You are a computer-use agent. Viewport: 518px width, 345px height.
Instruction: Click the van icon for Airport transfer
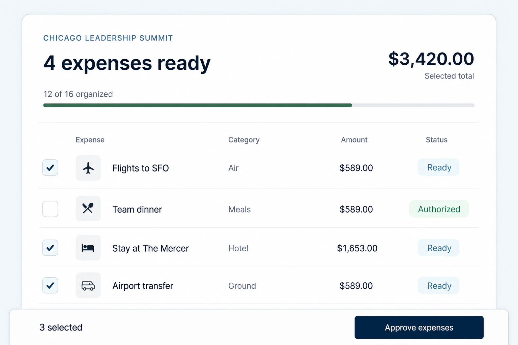click(88, 285)
